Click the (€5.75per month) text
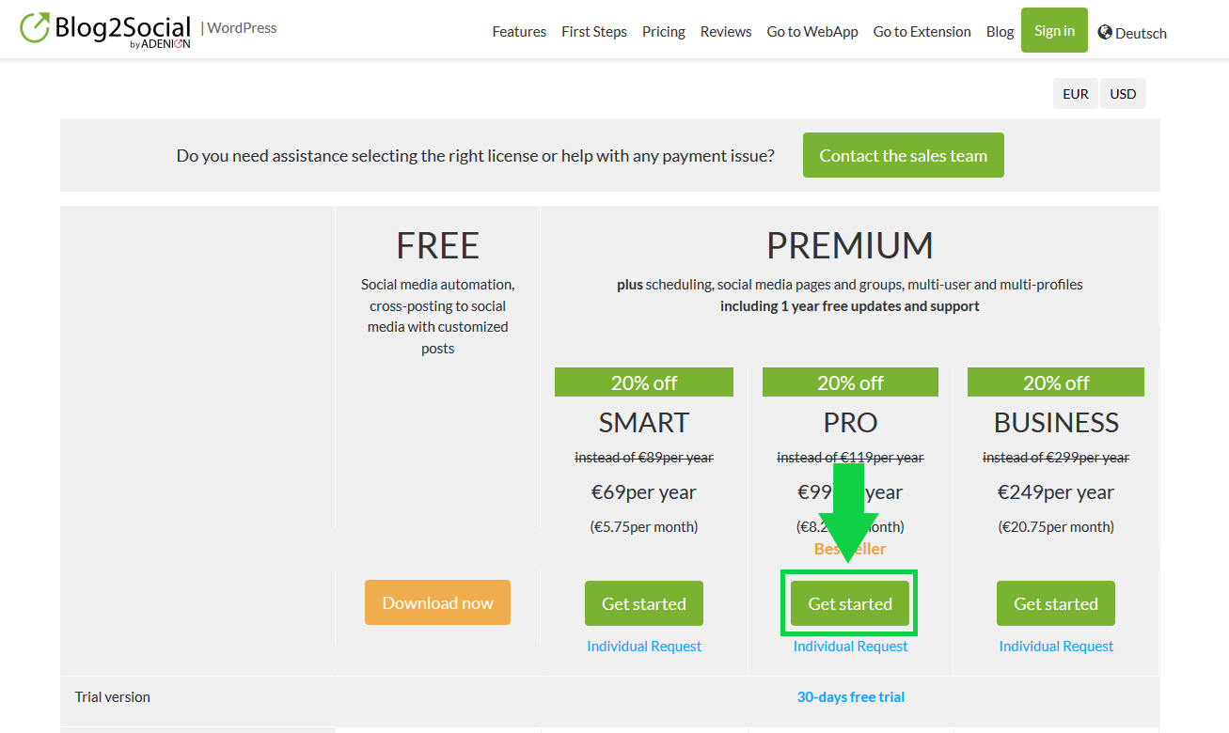 point(644,526)
